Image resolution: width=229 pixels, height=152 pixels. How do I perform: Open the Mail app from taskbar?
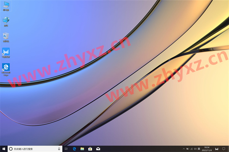[x=98, y=149]
